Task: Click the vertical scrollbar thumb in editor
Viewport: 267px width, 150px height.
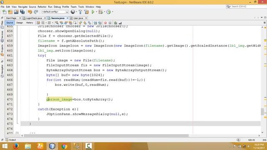Action: point(262,112)
